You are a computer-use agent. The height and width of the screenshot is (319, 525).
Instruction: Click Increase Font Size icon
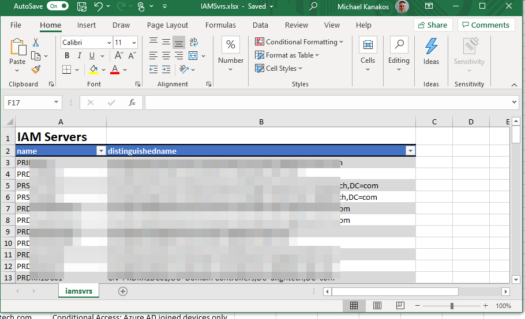coord(119,55)
